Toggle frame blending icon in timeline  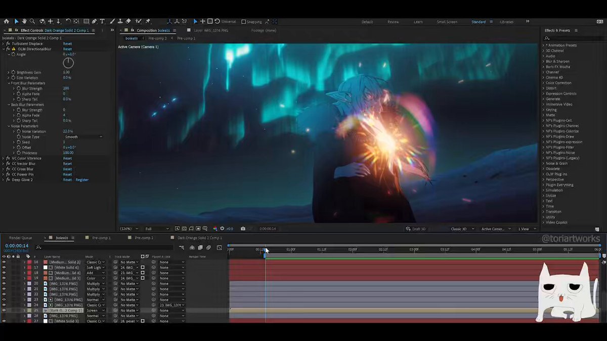click(200, 248)
